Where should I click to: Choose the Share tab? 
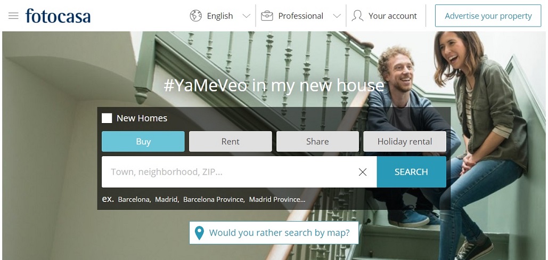(317, 142)
